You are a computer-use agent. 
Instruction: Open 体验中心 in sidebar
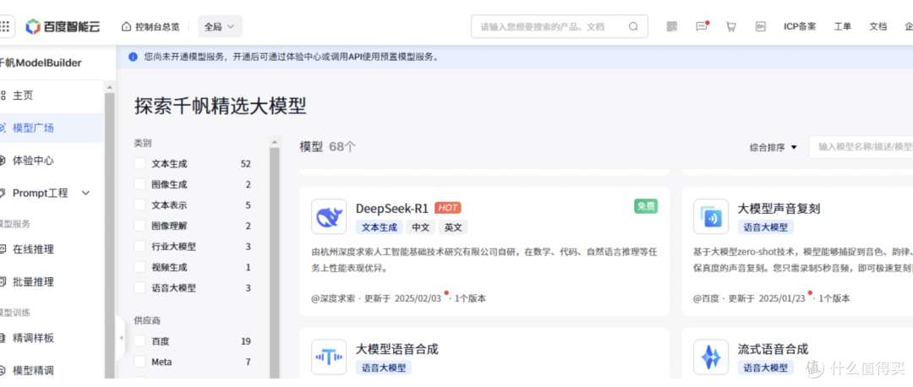point(33,161)
